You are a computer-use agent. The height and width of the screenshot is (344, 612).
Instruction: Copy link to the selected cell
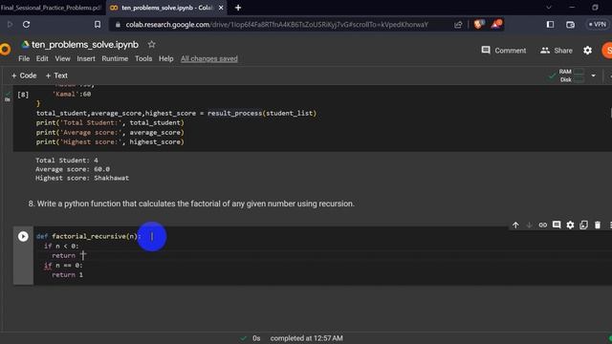click(x=542, y=226)
